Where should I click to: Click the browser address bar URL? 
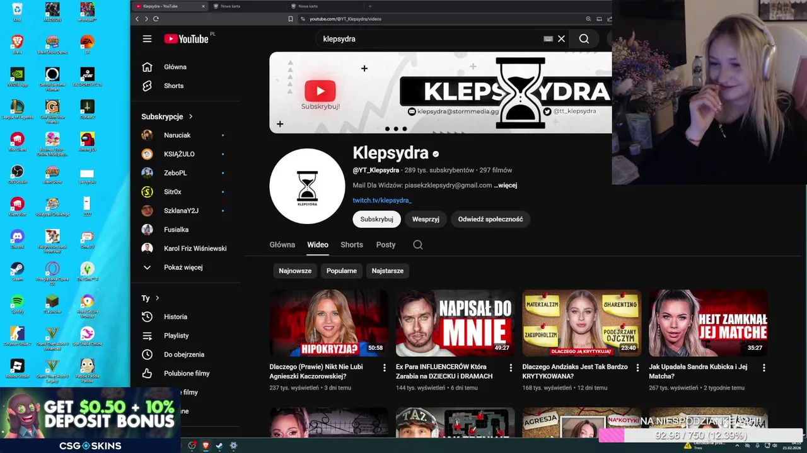pos(345,19)
